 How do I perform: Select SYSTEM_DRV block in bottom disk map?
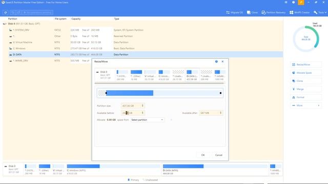[x=30, y=169]
